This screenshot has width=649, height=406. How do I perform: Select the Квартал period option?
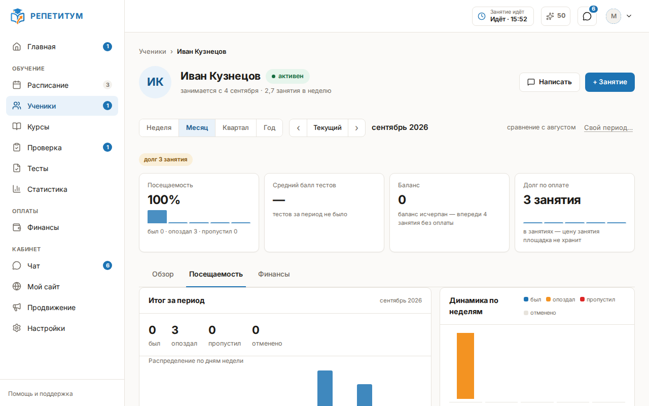[x=236, y=128]
